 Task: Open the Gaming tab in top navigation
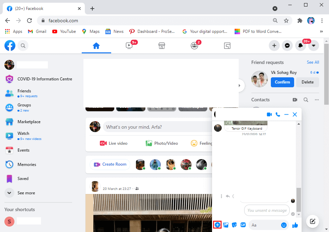tap(227, 46)
